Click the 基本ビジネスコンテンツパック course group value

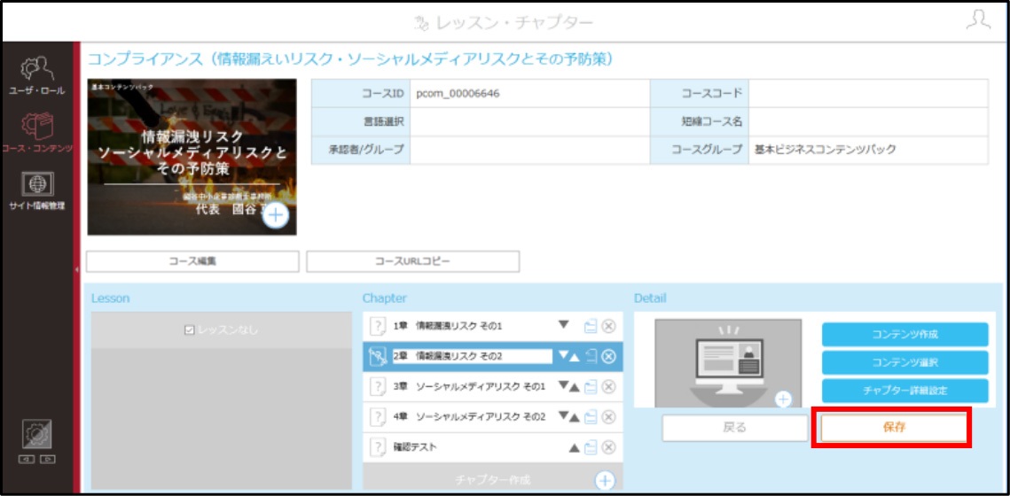coord(826,150)
